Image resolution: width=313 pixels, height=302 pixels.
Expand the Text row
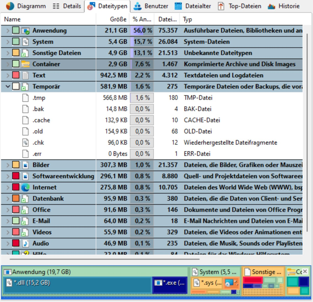[8, 75]
